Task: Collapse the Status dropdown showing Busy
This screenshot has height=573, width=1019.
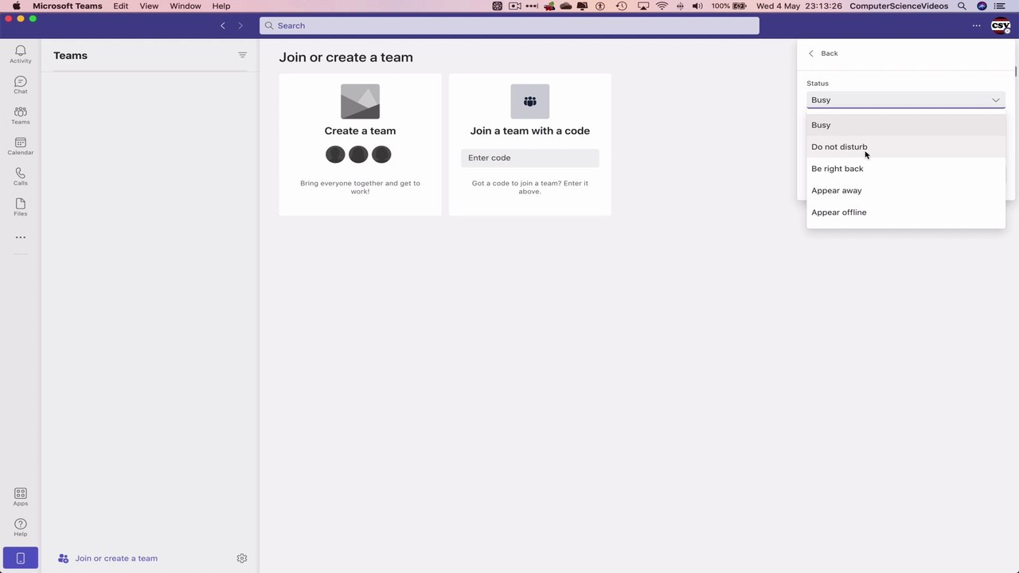Action: (x=906, y=100)
